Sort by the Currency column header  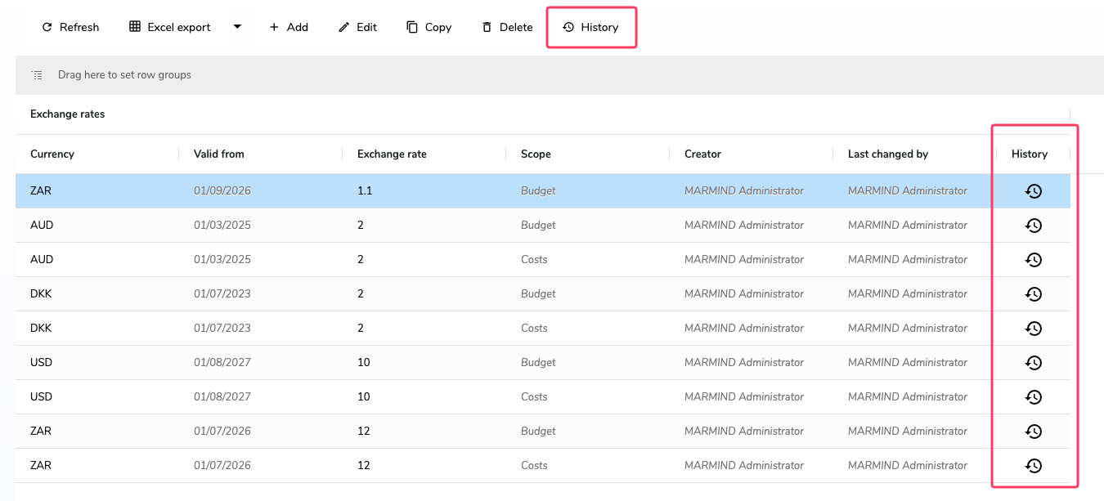point(52,154)
